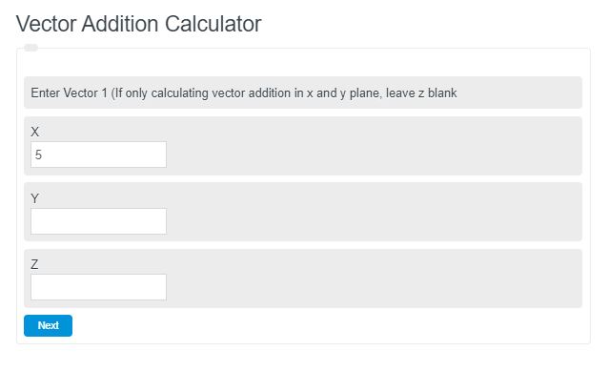609x392 pixels.
Task: Click the blue Next button
Action: click(x=48, y=325)
